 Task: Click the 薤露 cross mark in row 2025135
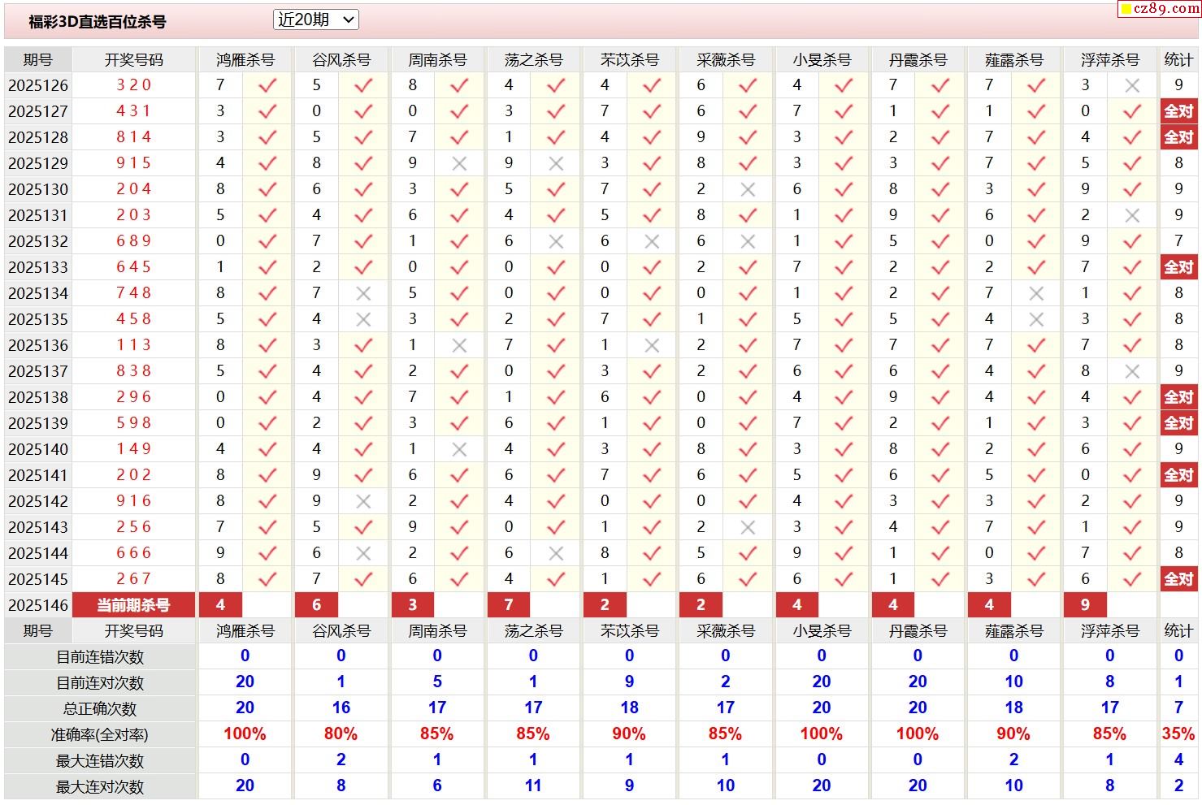(1036, 319)
